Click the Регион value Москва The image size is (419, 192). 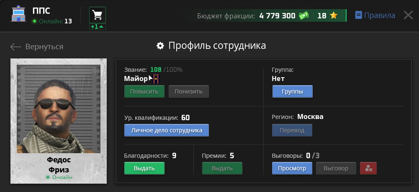coord(310,116)
